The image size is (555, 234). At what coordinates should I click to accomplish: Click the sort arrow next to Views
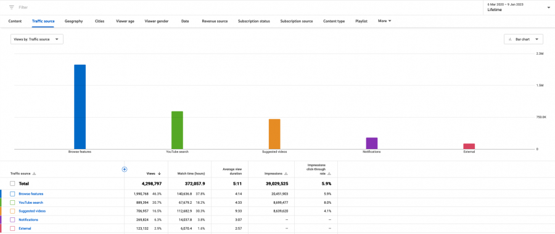click(x=159, y=174)
